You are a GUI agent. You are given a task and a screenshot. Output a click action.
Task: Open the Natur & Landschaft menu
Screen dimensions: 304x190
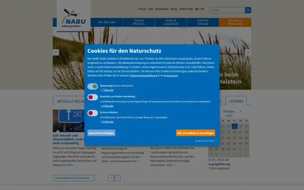tap(171, 22)
